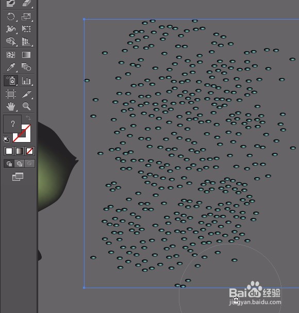
Task: Apply Gradient mode button
Action: 19,151
